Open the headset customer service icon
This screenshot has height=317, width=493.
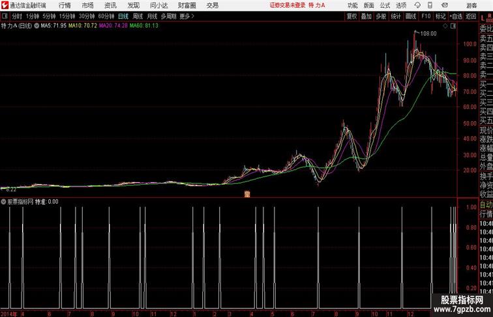417,5
